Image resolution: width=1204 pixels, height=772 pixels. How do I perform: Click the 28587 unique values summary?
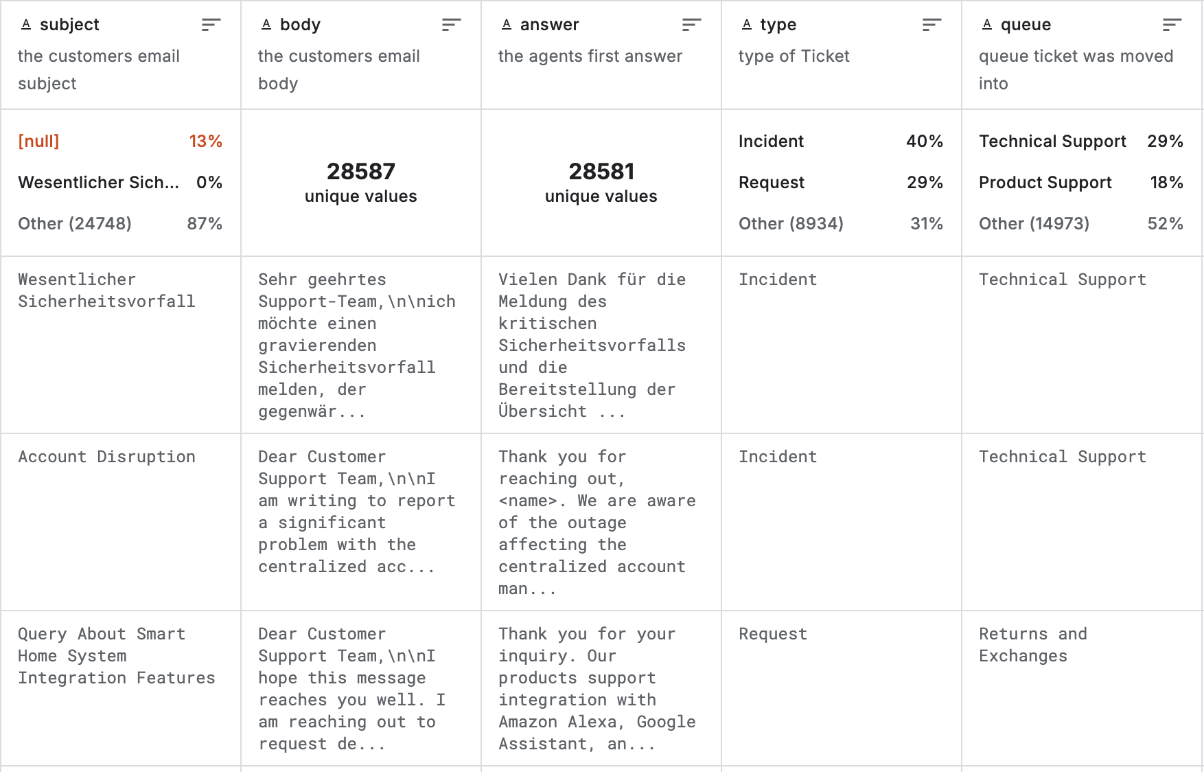[x=361, y=183]
